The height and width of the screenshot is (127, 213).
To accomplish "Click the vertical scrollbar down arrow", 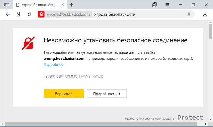I will [x=210, y=119].
